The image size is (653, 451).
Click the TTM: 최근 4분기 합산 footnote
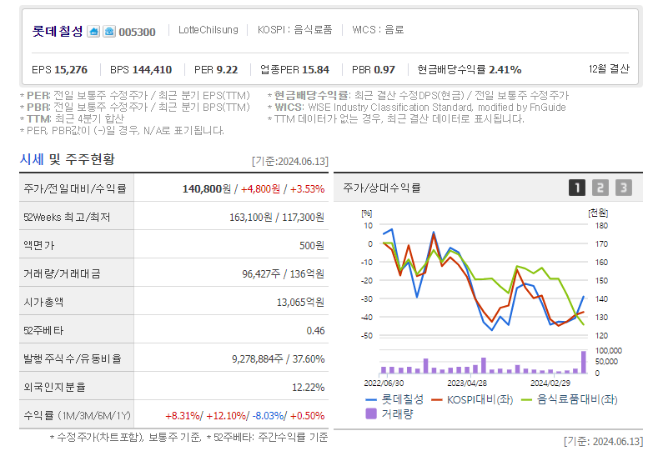point(72,119)
